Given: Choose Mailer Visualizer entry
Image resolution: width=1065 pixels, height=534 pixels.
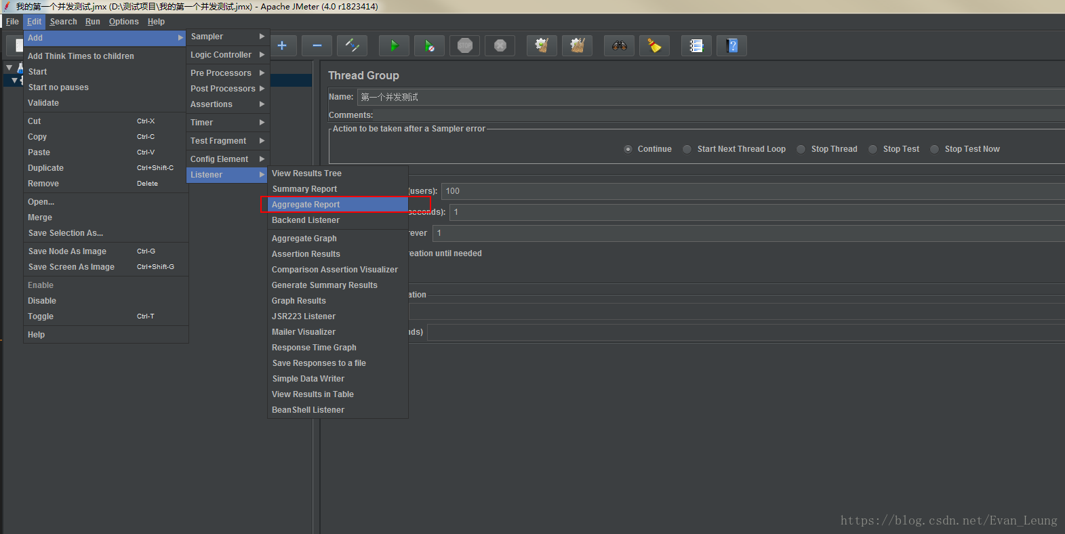Looking at the screenshot, I should coord(338,332).
